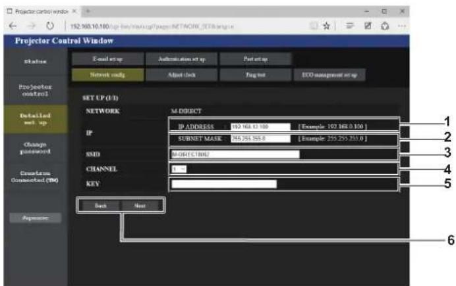
Task: Click the Next button
Action: click(140, 206)
